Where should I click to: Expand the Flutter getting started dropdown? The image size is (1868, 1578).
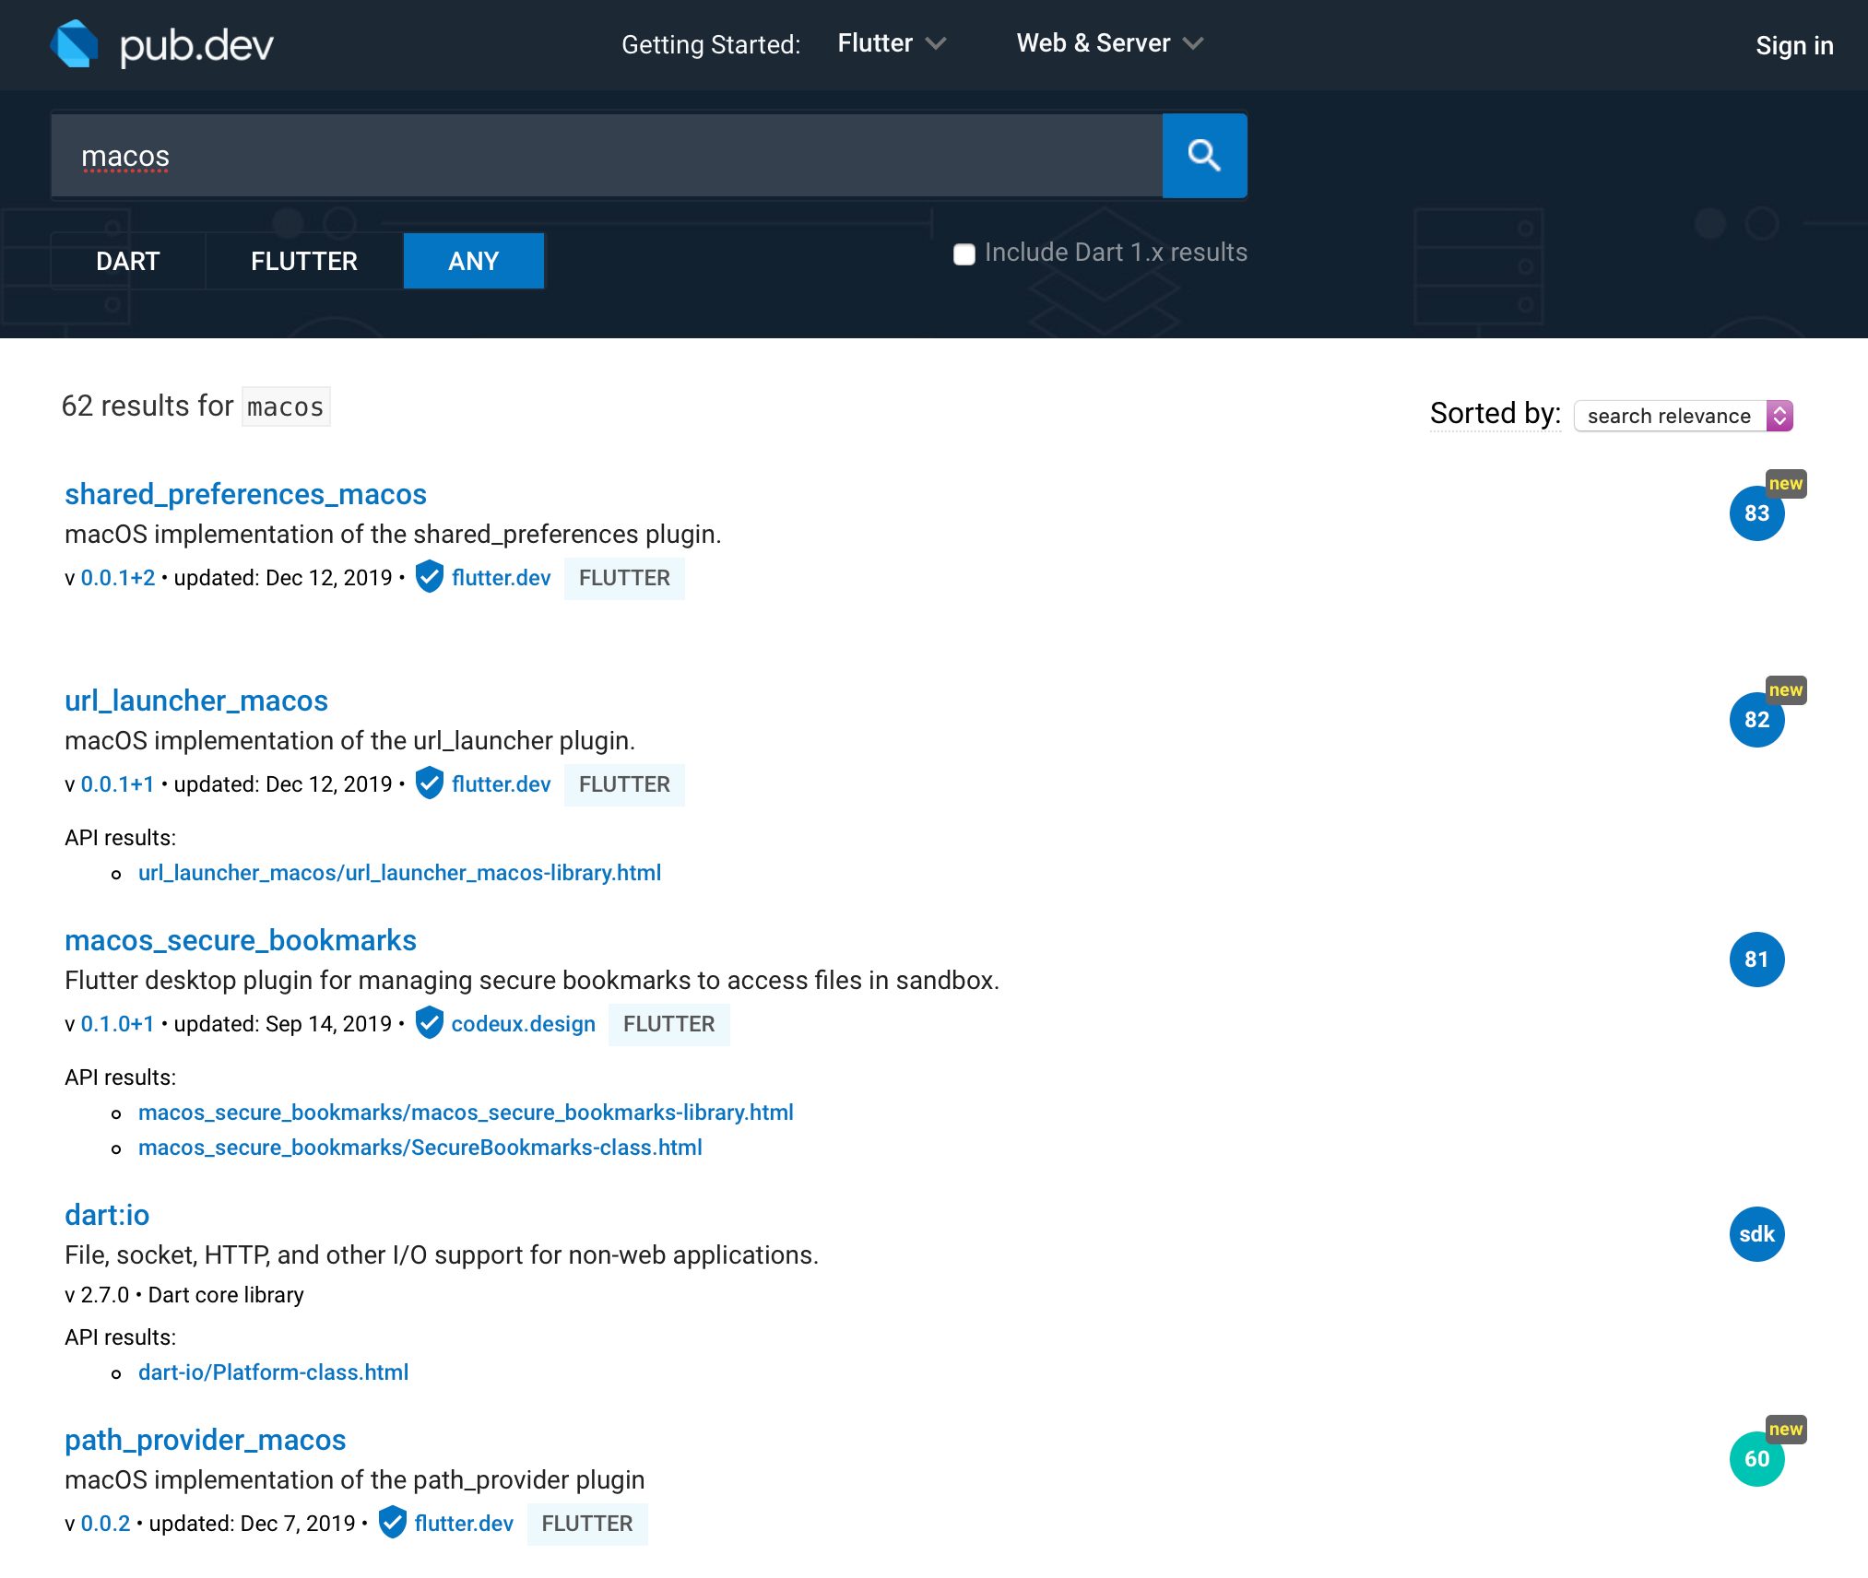pyautogui.click(x=892, y=43)
